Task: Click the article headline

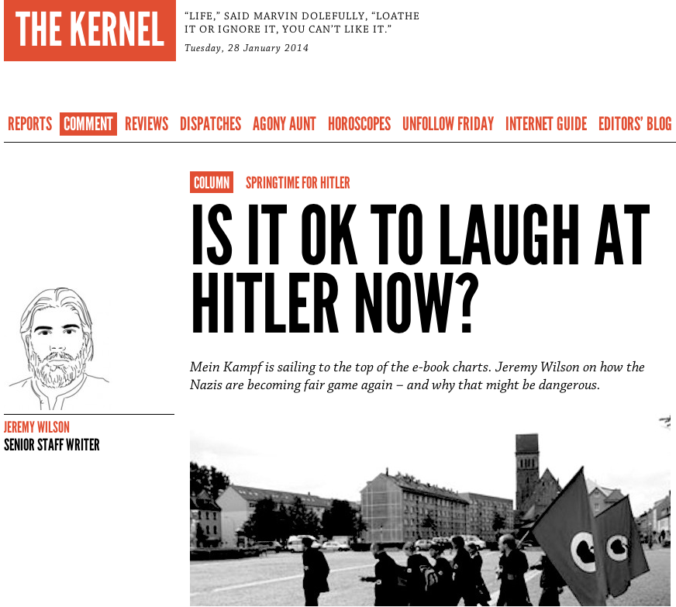Action: (420, 268)
